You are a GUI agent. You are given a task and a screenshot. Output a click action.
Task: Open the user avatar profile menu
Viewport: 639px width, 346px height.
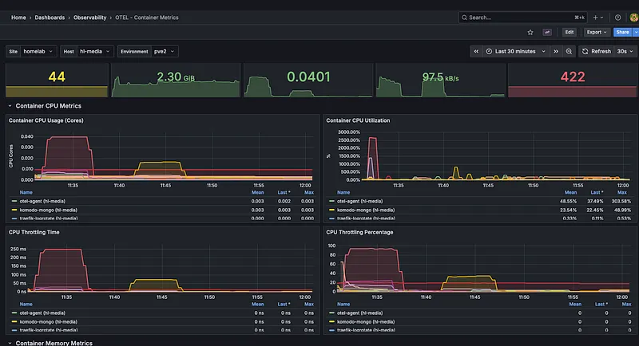tap(632, 17)
